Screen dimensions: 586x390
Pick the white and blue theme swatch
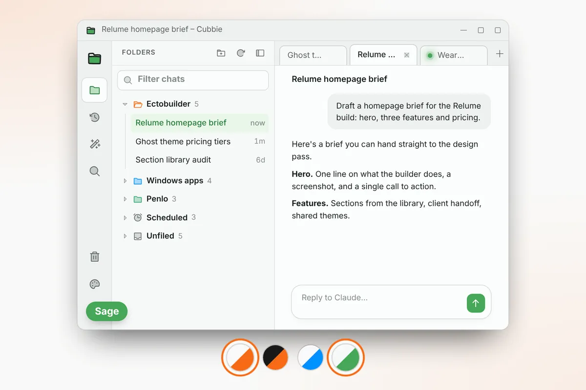tap(311, 357)
